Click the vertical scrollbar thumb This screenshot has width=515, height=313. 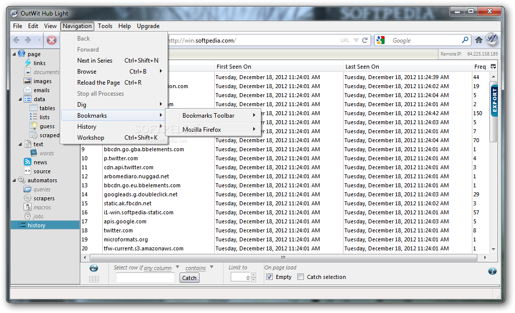tap(493, 111)
